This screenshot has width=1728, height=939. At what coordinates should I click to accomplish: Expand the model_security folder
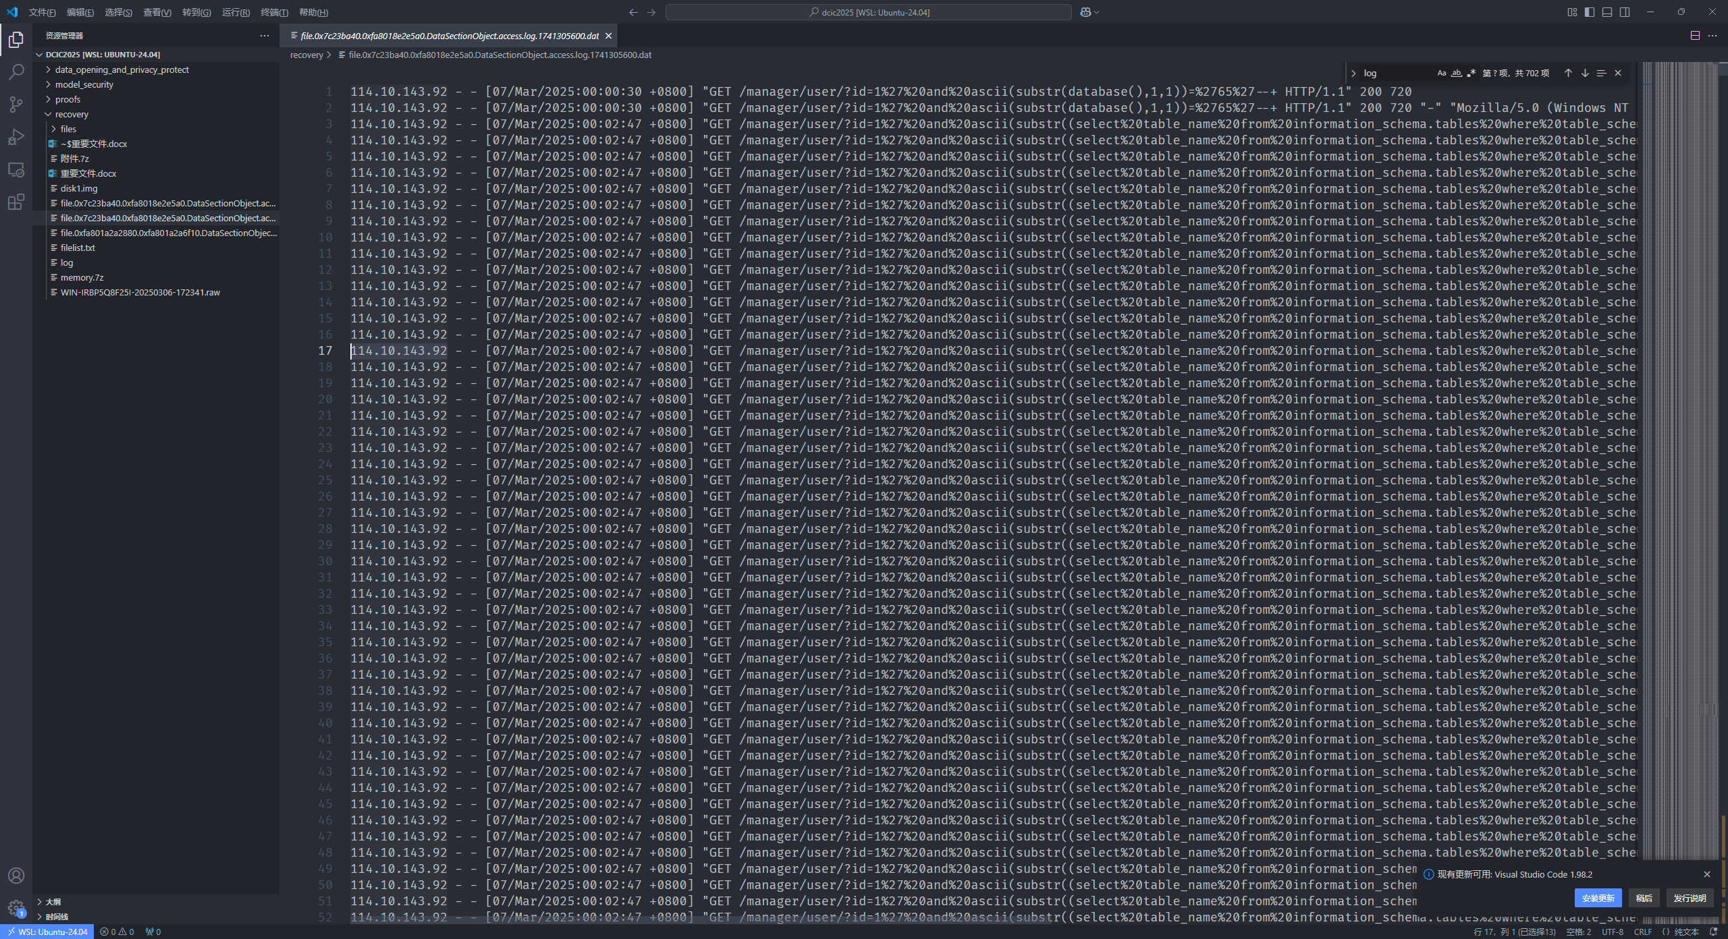[84, 84]
